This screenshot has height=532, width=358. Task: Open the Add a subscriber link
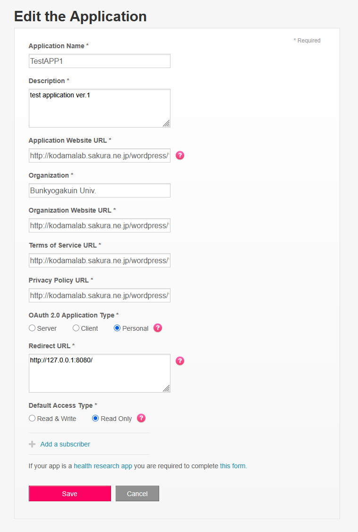[x=65, y=444]
